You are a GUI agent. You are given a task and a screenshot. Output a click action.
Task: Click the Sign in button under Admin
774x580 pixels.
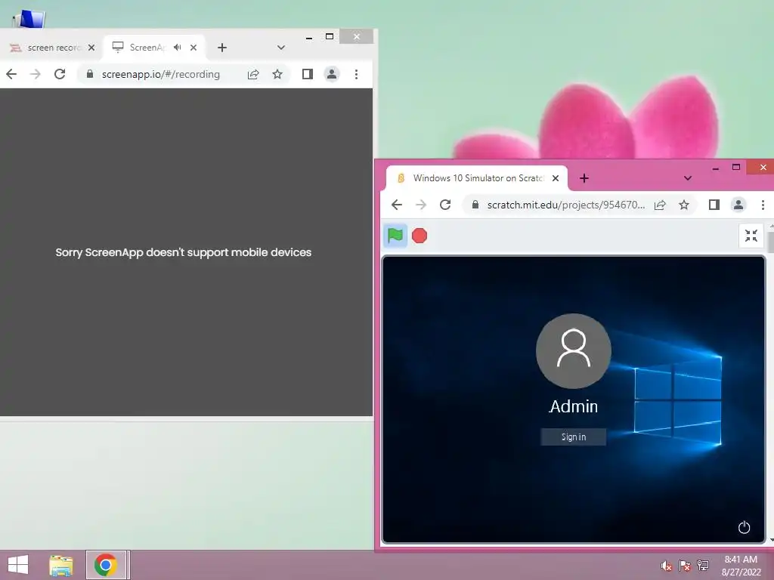point(573,437)
